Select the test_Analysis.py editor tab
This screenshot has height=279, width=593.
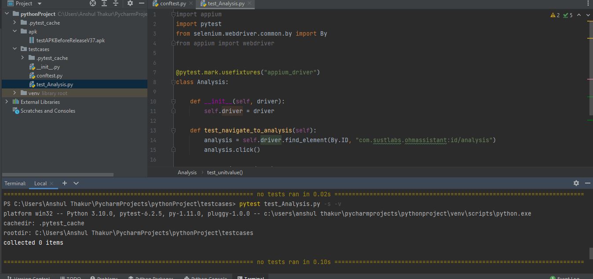226,4
